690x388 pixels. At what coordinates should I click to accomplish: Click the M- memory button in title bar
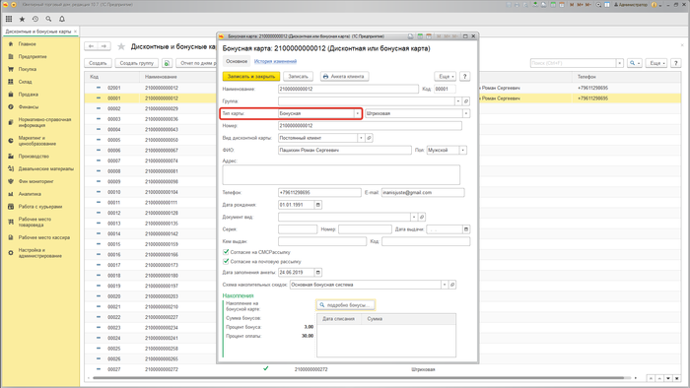[587, 5]
